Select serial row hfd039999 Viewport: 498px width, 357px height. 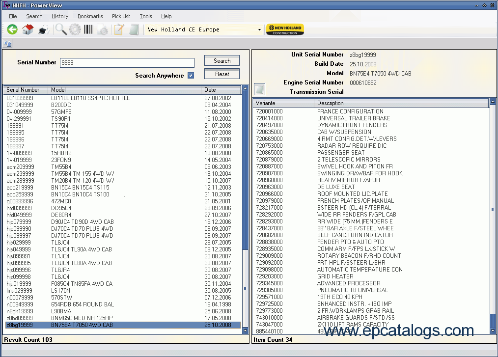(123, 208)
